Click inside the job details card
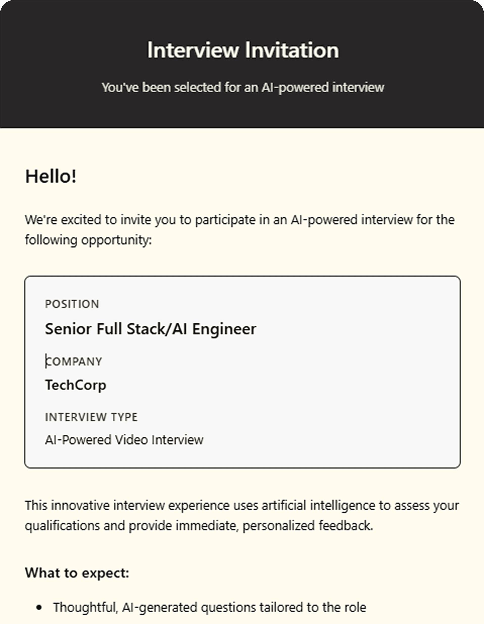The image size is (484, 624). click(x=243, y=372)
